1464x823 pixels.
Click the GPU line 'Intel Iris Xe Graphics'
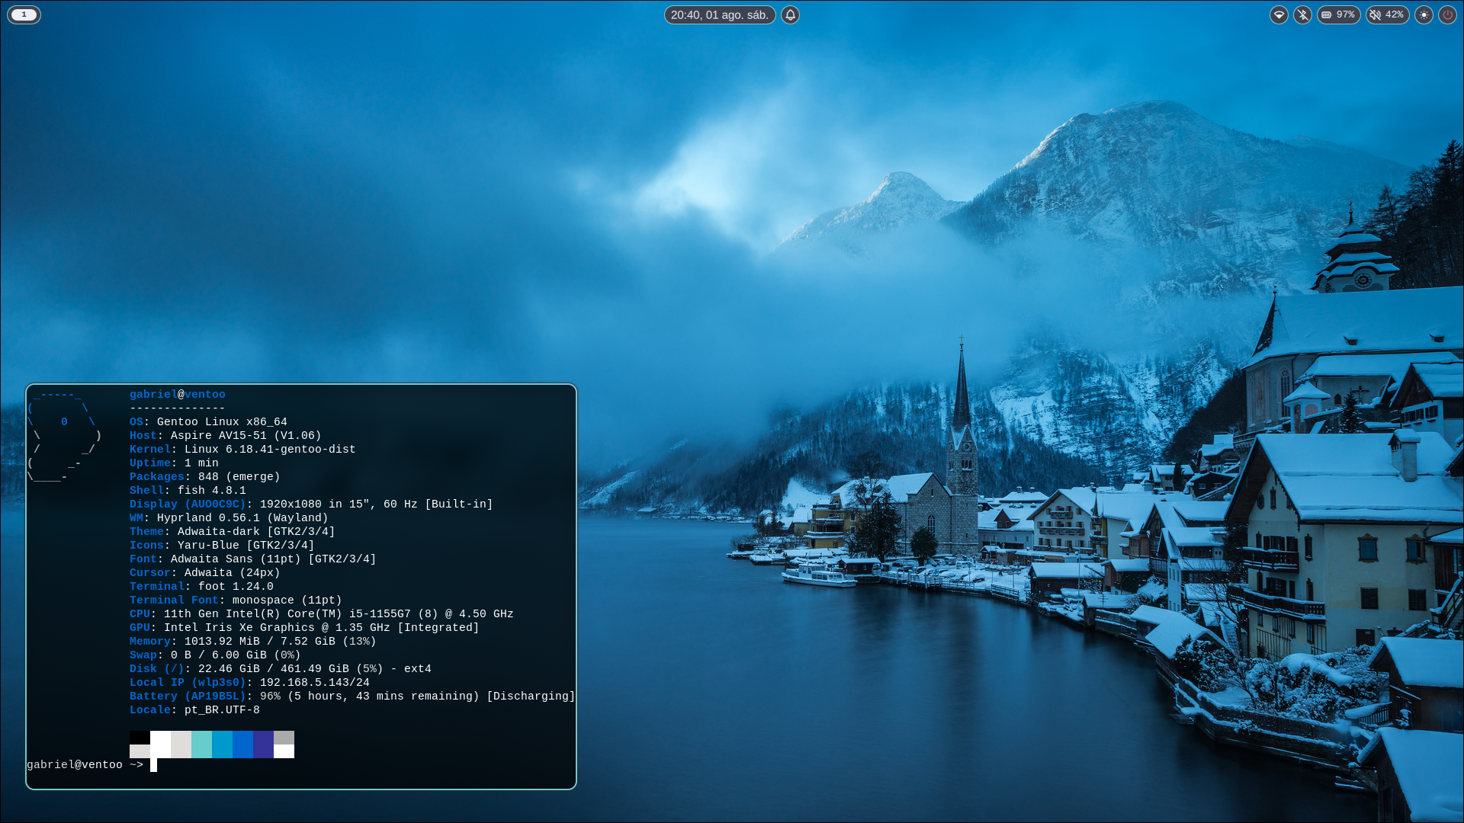coord(304,628)
